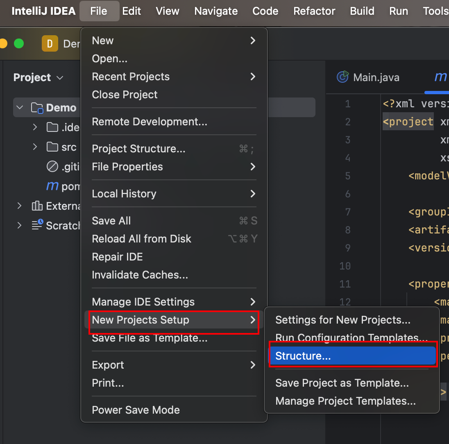Click the .idea folder icon
This screenshot has height=444, width=449.
(52, 127)
